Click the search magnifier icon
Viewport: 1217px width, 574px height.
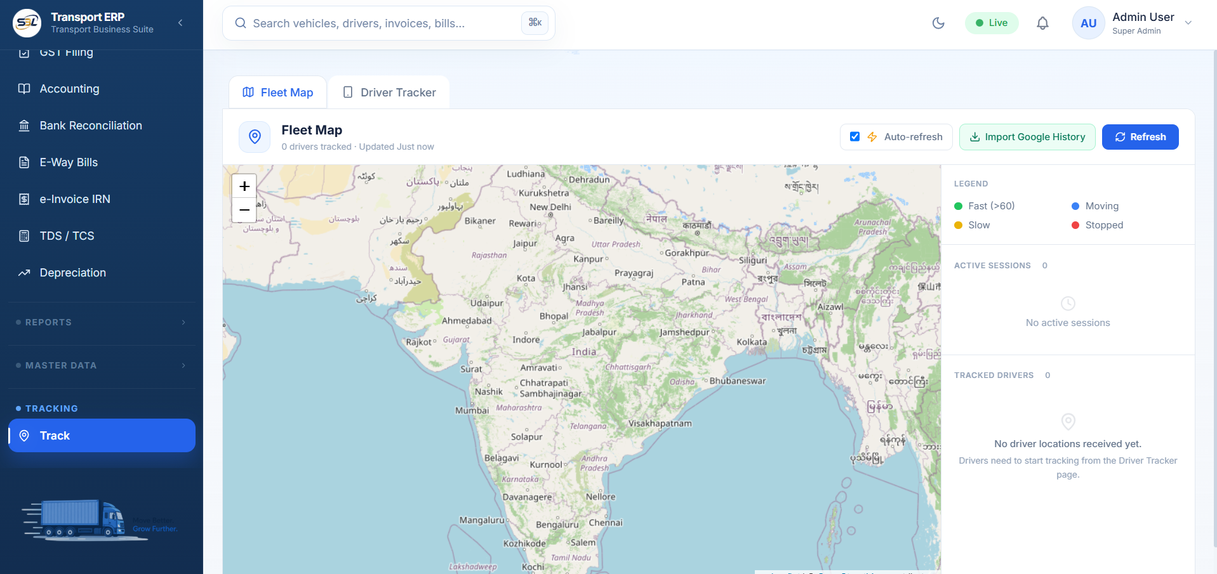click(241, 23)
